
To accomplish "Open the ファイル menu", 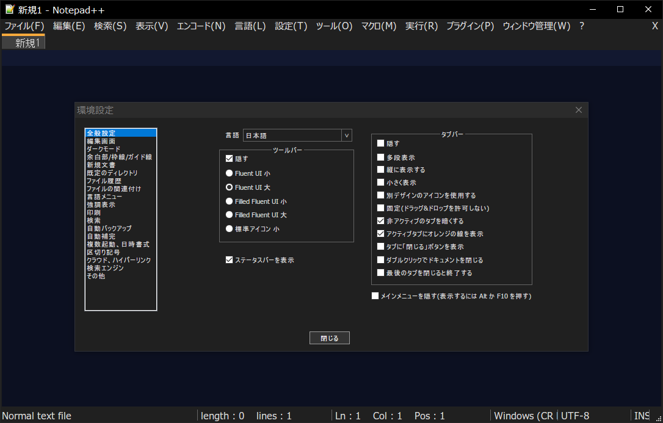I will coord(24,26).
